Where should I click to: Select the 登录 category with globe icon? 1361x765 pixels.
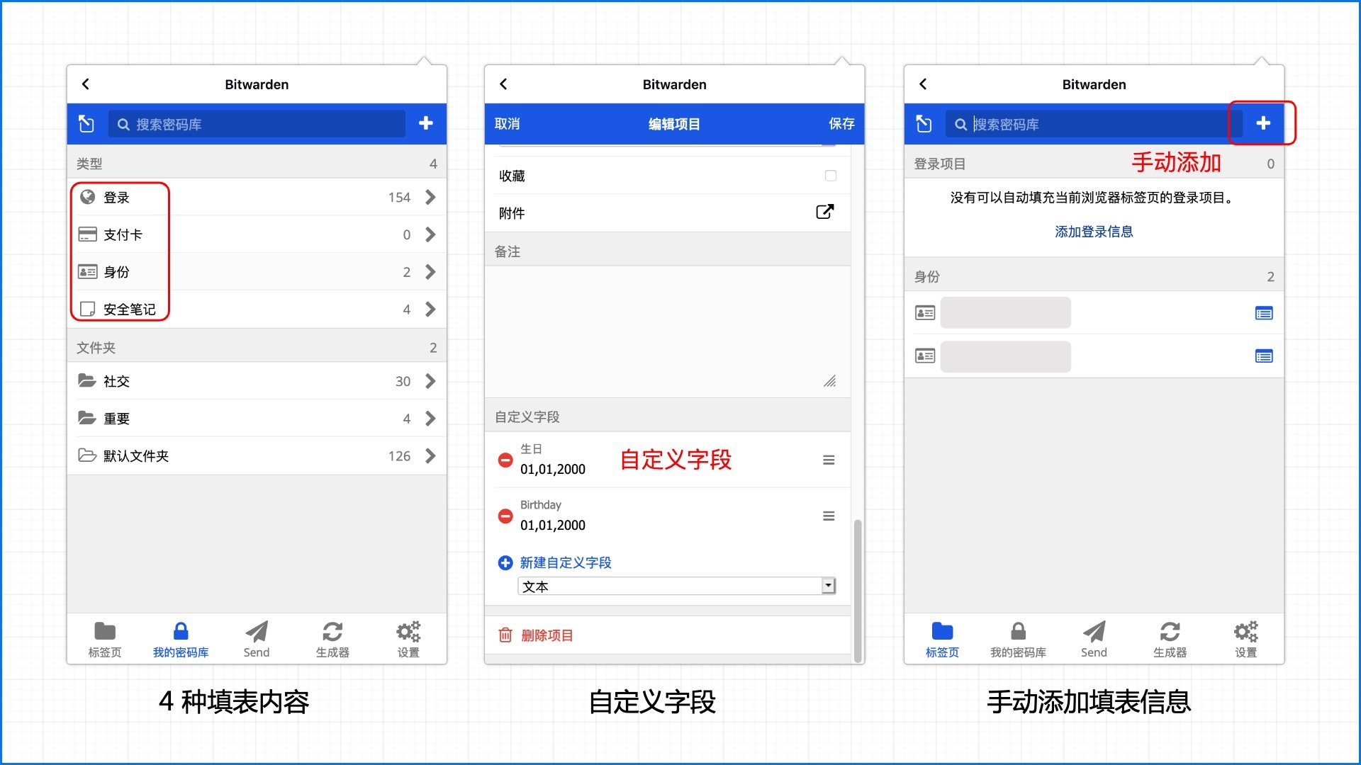(x=86, y=198)
